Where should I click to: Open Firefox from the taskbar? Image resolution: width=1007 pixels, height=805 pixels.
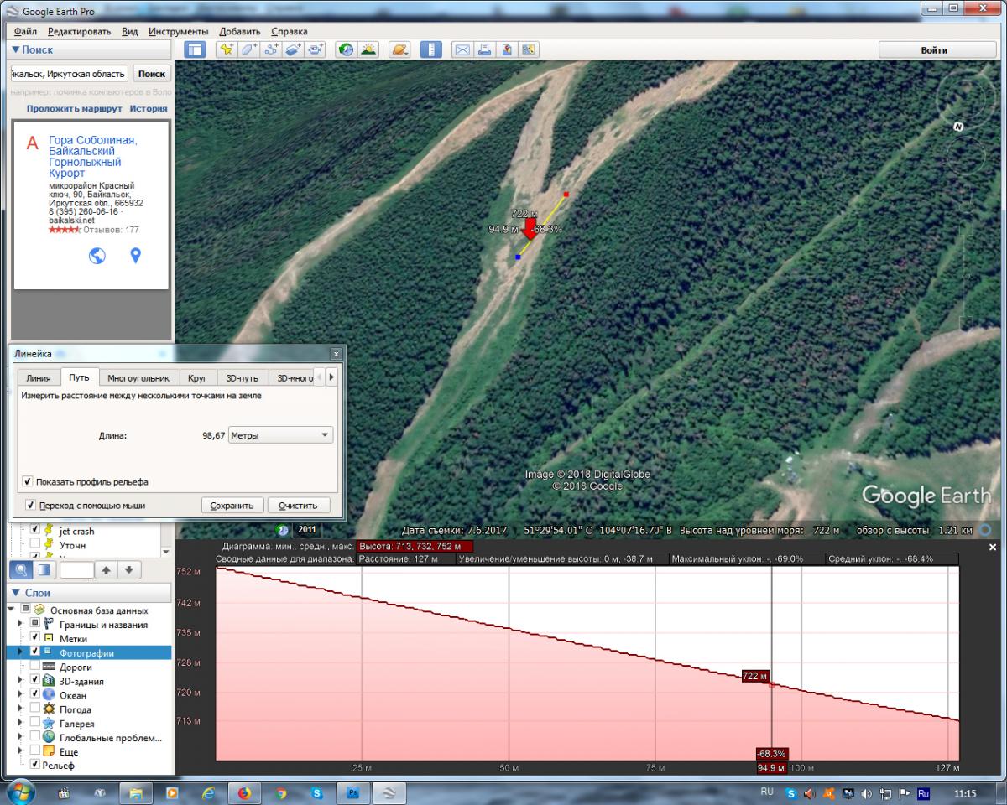(244, 792)
